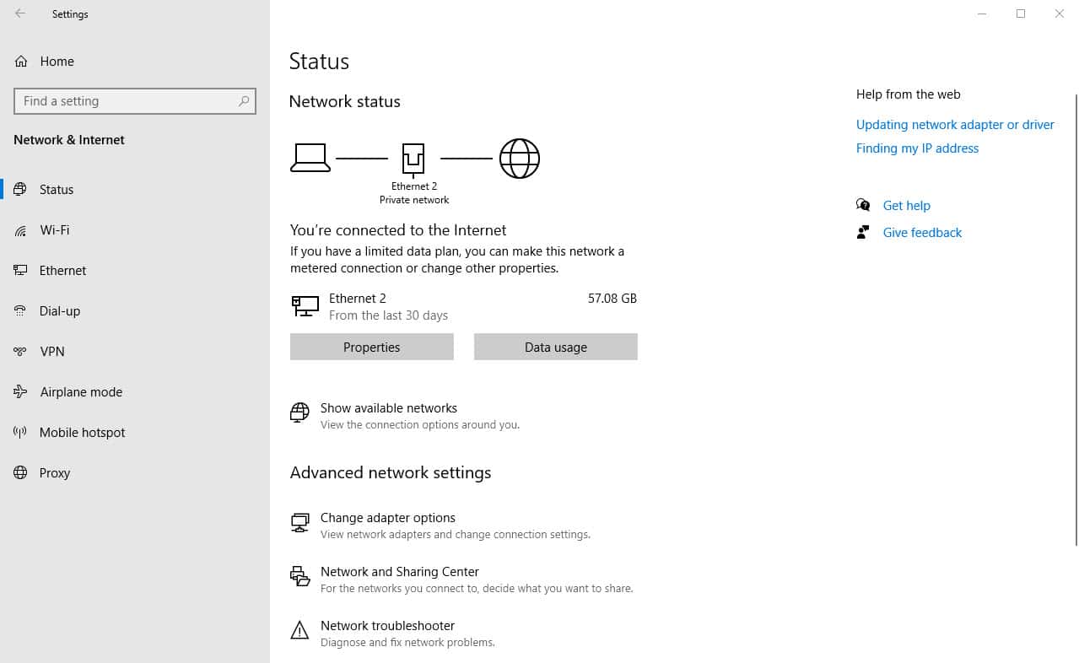Screen dimensions: 1079x663
Task: Click the Show available networks icon
Action: pyautogui.click(x=299, y=412)
